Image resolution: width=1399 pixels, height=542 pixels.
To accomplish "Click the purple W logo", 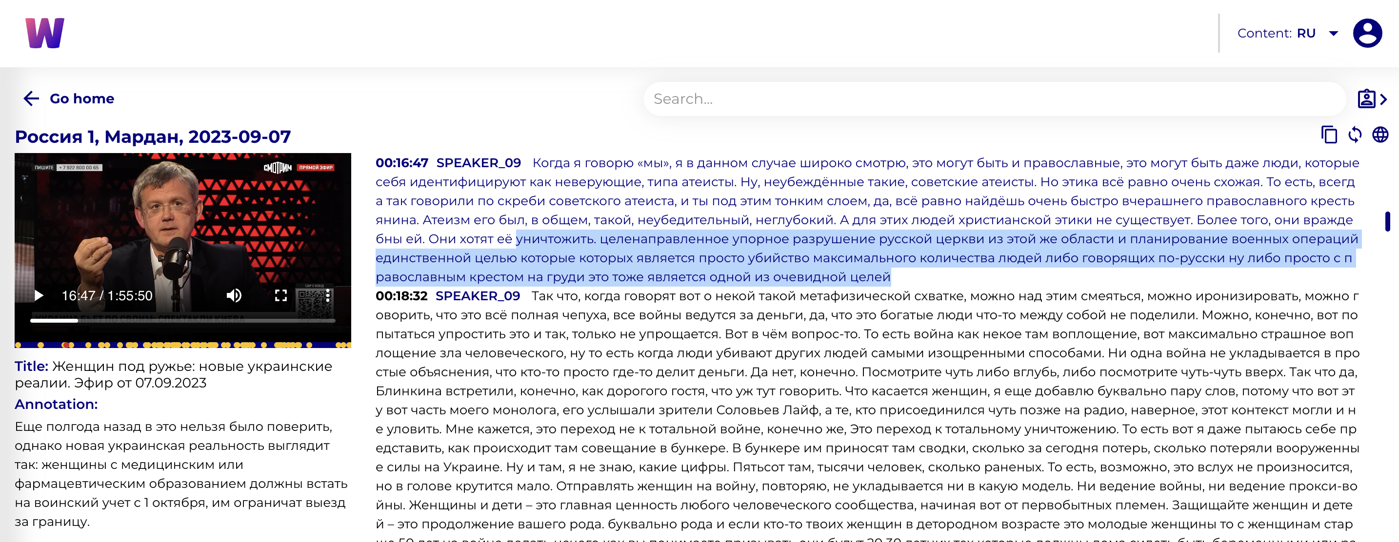I will 44,33.
